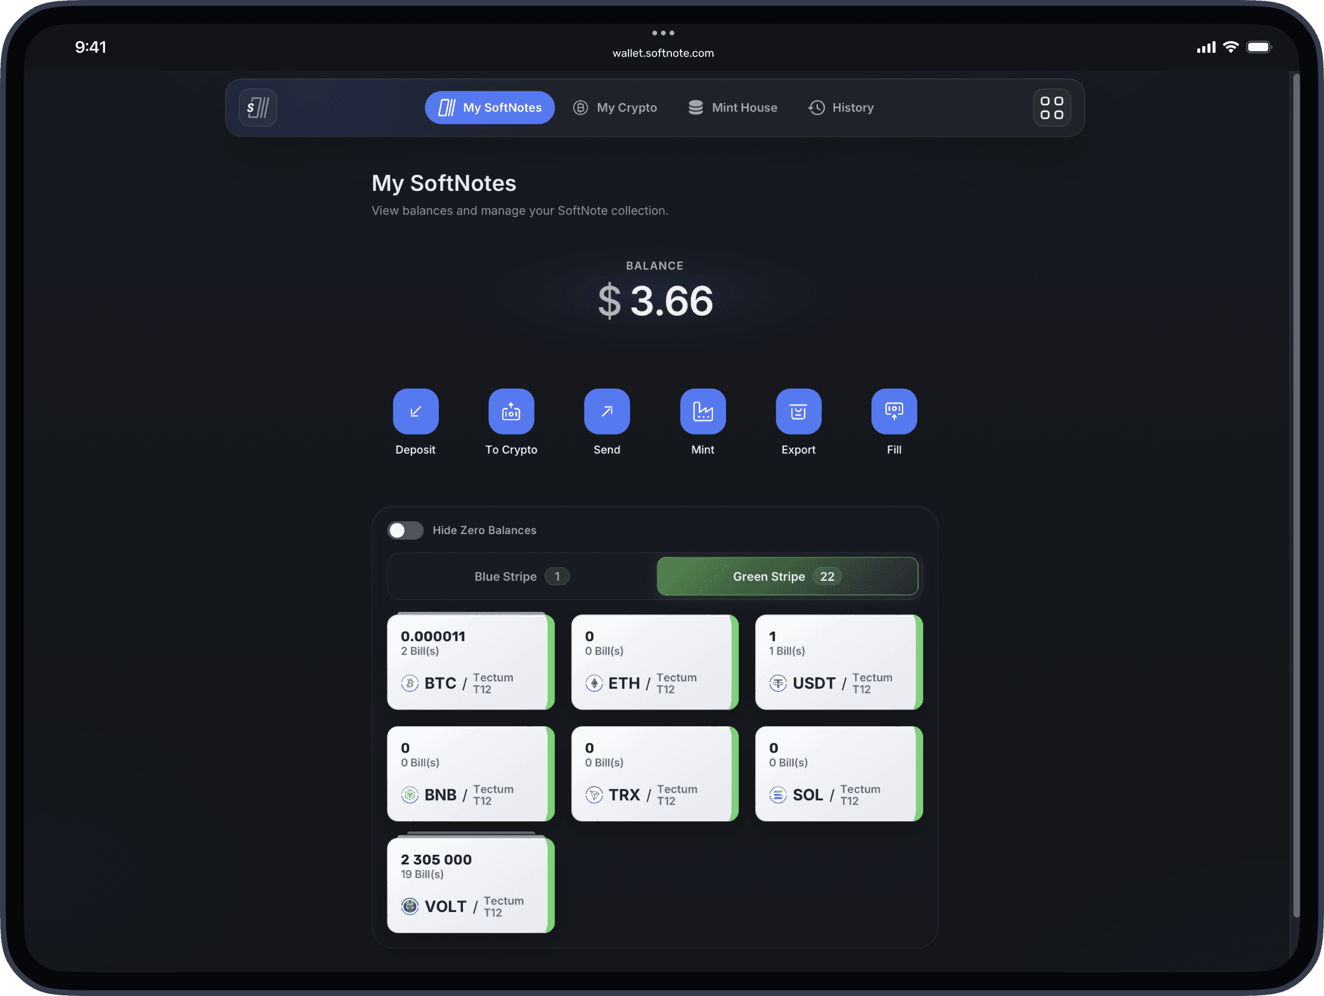The height and width of the screenshot is (996, 1324).
Task: Click the Hide Zero Balances label
Action: tap(485, 530)
